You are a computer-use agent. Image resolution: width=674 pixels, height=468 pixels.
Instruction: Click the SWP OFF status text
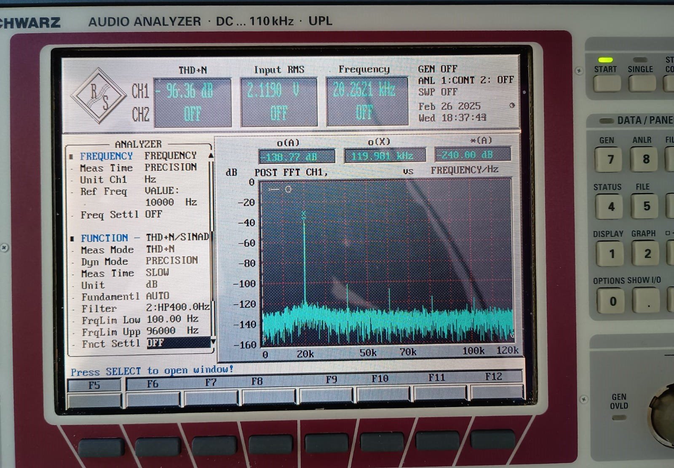coord(438,92)
